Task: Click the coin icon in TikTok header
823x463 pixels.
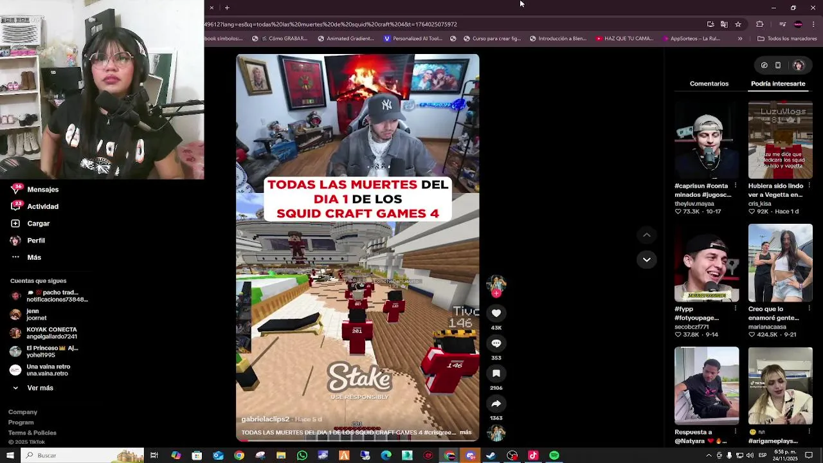Action: click(764, 65)
